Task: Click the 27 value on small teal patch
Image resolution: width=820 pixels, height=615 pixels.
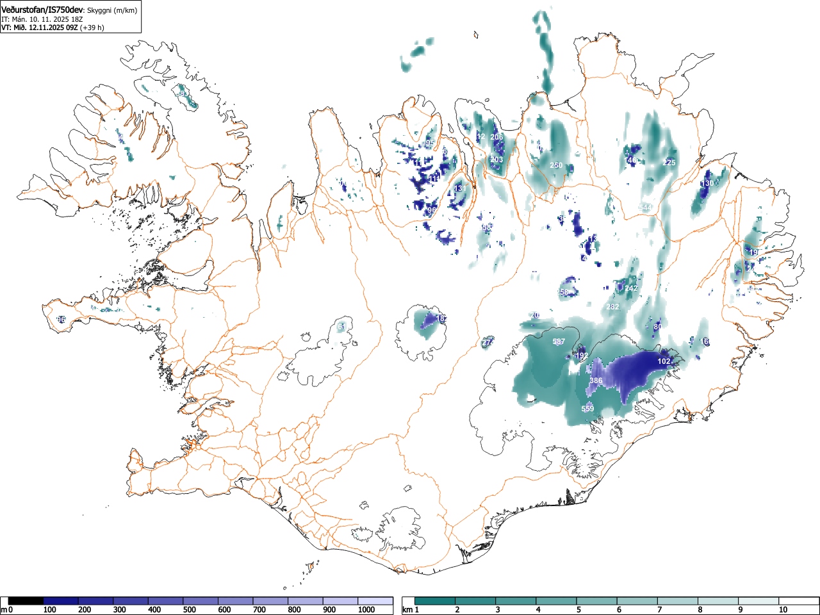Action: (487, 343)
